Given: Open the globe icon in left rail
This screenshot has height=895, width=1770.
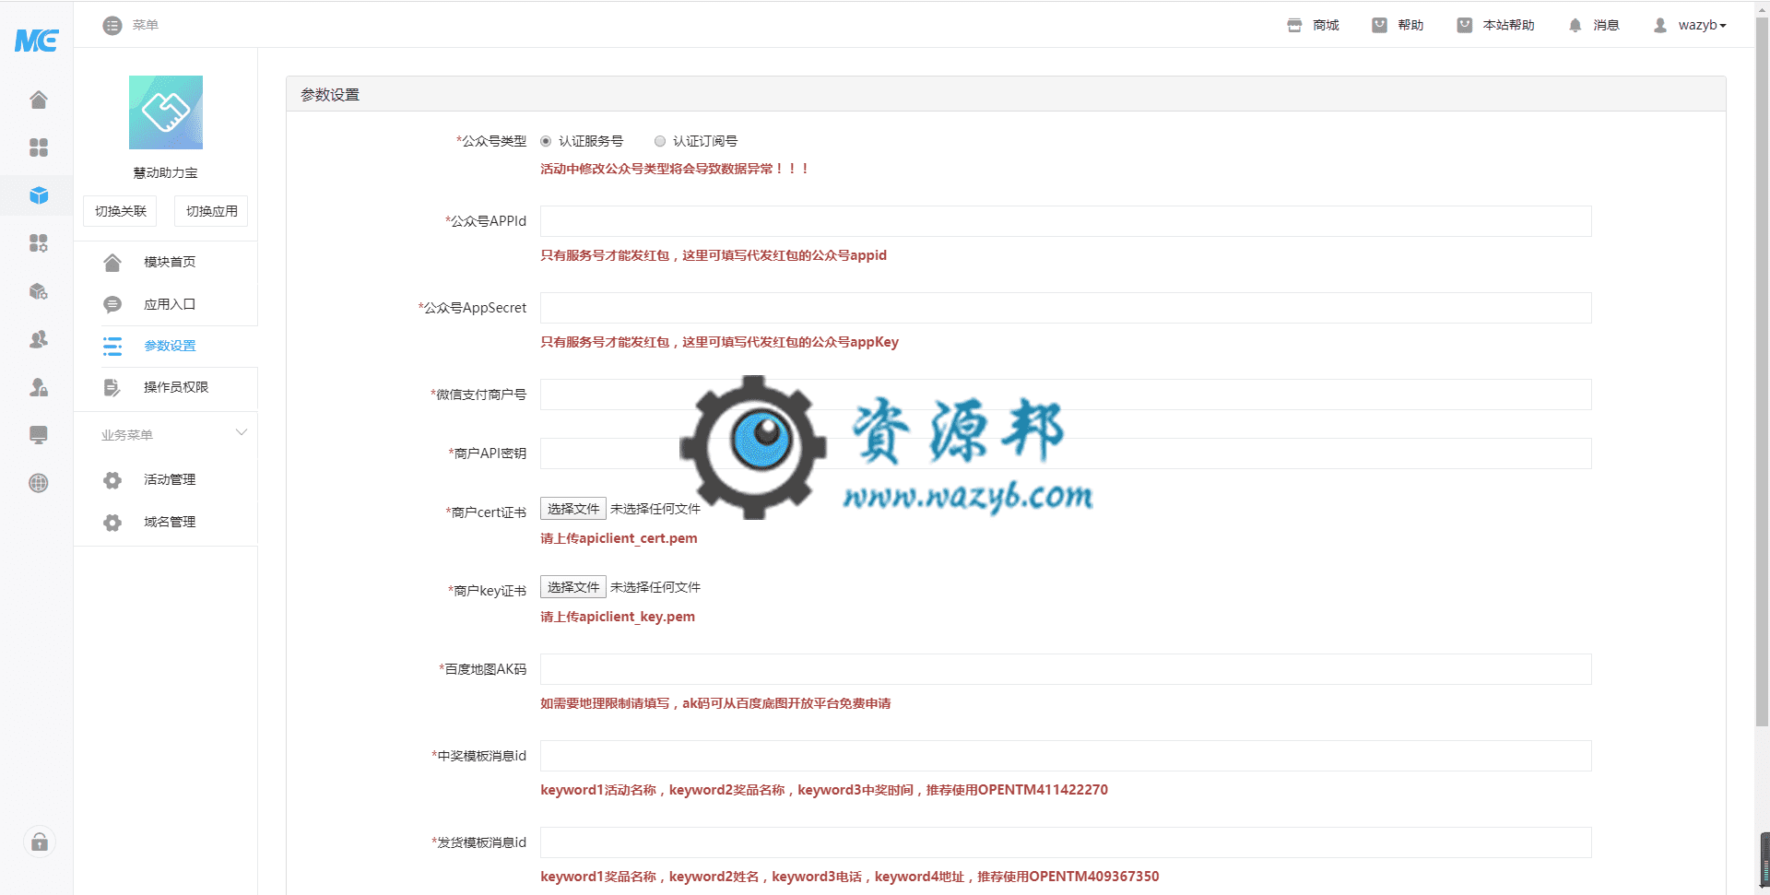Looking at the screenshot, I should click(38, 483).
